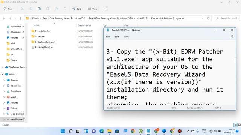
Task: Open Notepad File menu
Action: 108,37
